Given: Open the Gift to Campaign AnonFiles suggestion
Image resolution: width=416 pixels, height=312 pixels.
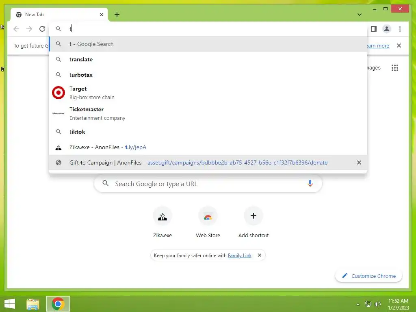Looking at the screenshot, I should coord(208,162).
